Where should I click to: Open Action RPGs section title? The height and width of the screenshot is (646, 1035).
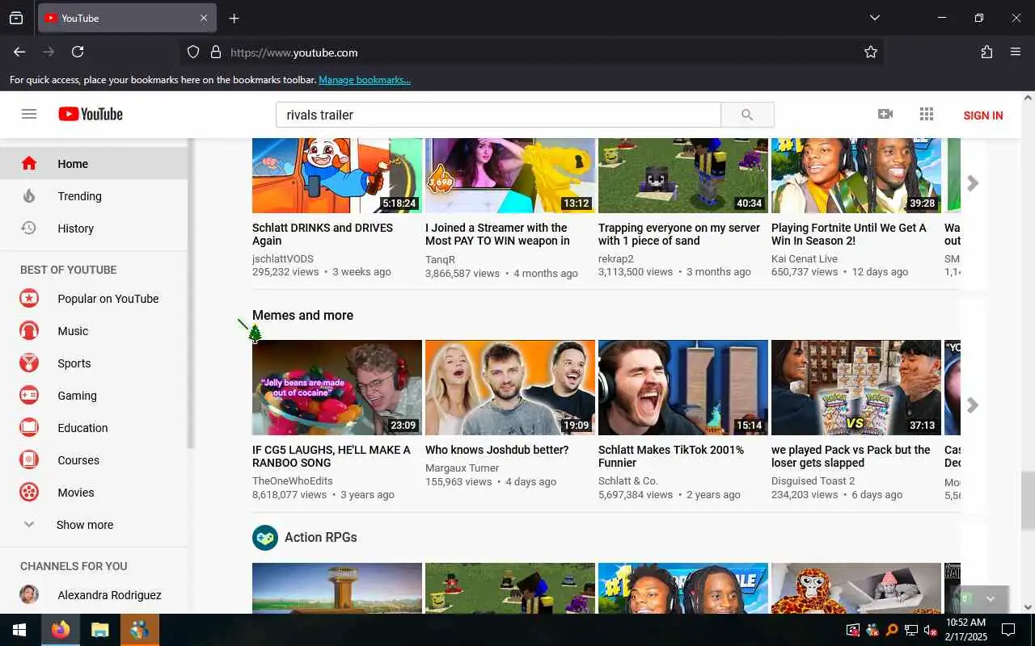point(321,537)
